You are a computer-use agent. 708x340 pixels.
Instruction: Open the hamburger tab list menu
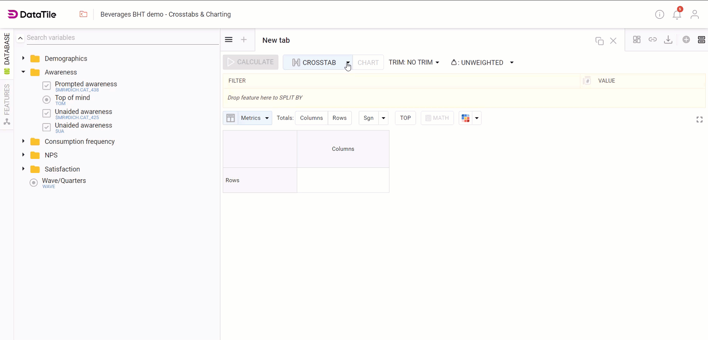pyautogui.click(x=229, y=40)
